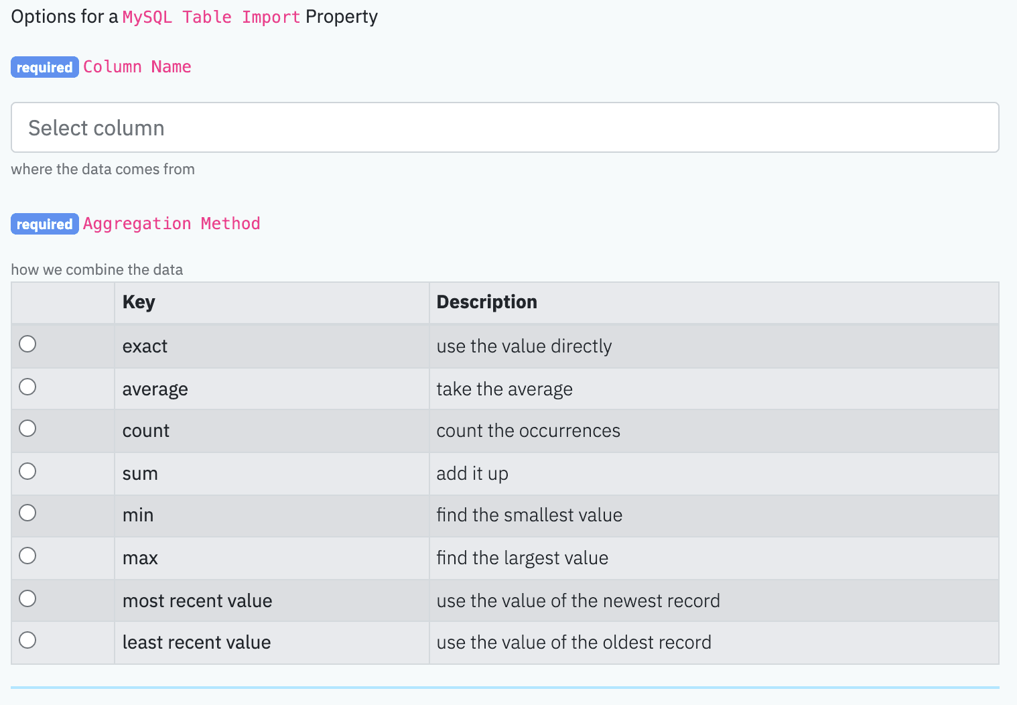Click the 'min' key cell text
Viewport: 1017px width, 705px height.
(138, 515)
